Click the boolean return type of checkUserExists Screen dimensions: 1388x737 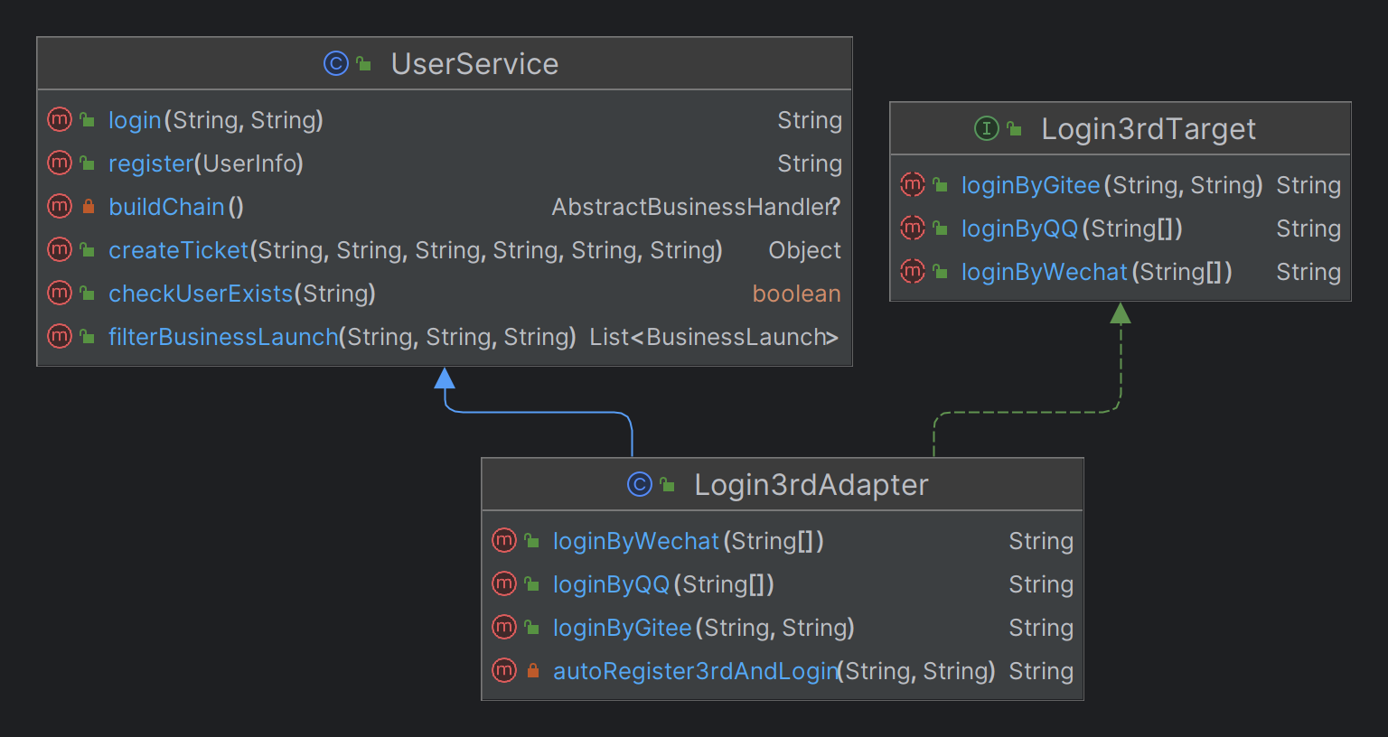point(796,294)
